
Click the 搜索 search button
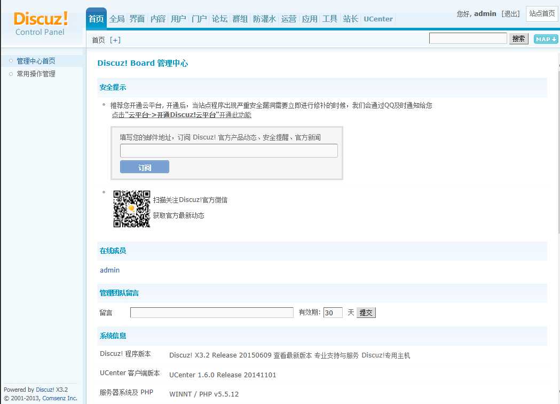pyautogui.click(x=518, y=38)
